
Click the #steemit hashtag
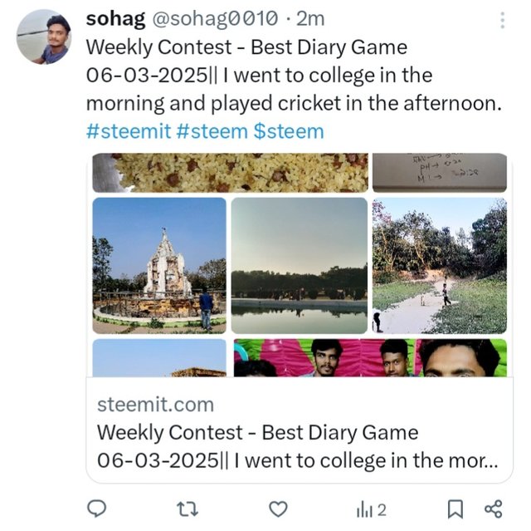(x=129, y=131)
